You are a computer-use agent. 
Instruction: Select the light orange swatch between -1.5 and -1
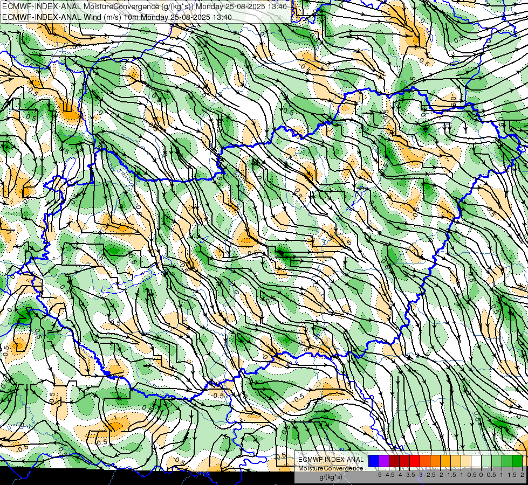click(x=456, y=461)
